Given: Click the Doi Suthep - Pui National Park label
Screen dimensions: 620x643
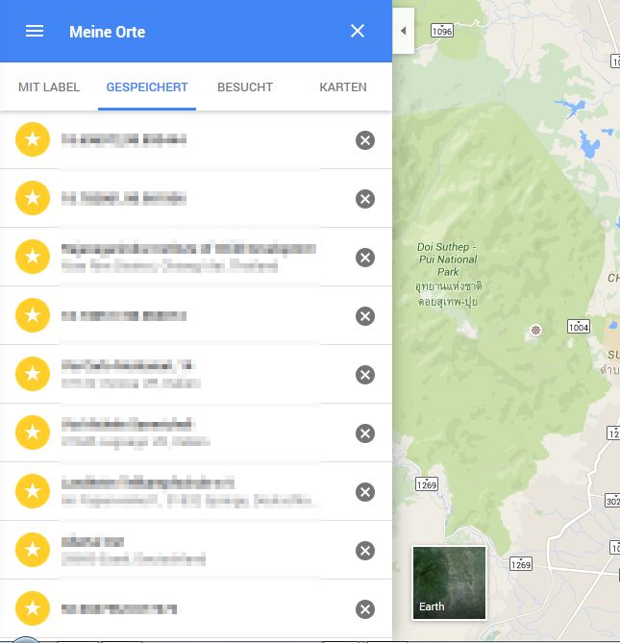Looking at the screenshot, I should click(448, 274).
